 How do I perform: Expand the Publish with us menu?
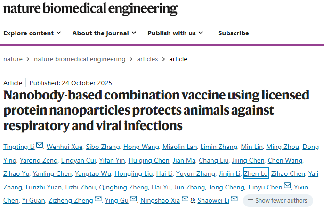coord(175,33)
